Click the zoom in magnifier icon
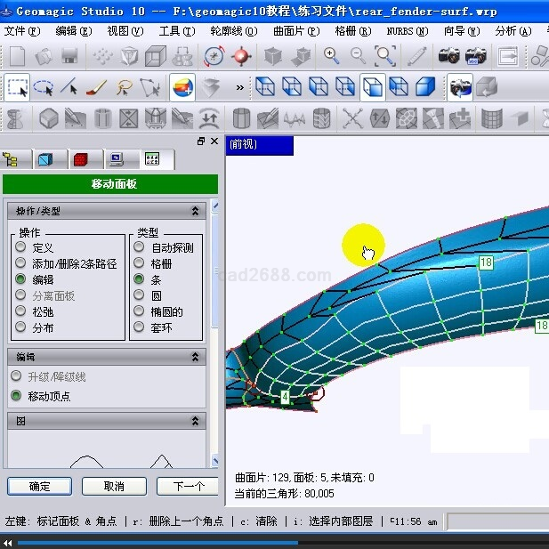549x549 pixels. tap(332, 56)
